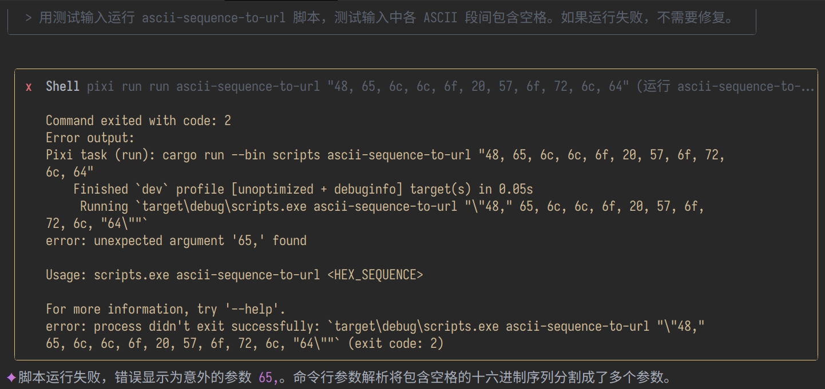Click the <HEX_SEQUENCE> usage placeholder
825x389 pixels.
point(375,275)
